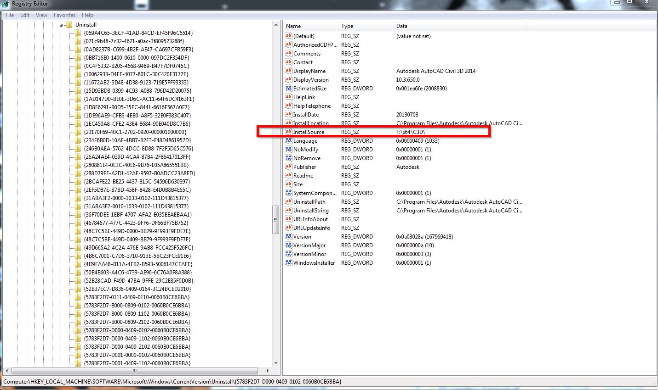
Task: Select key {5783F2D7-D001-0000-0102-0060B0CE6BBA}
Action: pyautogui.click(x=137, y=355)
